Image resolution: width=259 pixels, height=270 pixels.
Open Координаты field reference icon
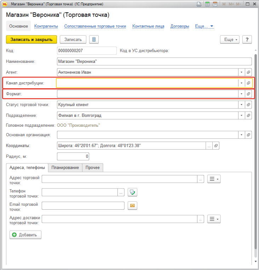point(216,146)
